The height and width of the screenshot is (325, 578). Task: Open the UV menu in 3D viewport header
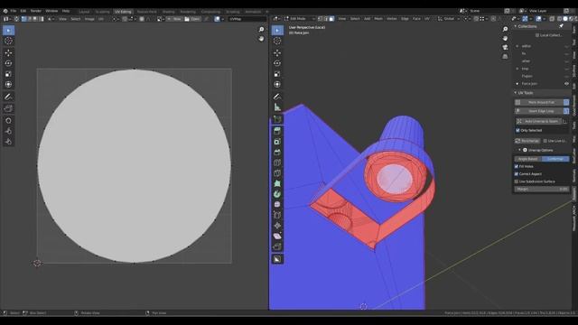click(x=427, y=19)
